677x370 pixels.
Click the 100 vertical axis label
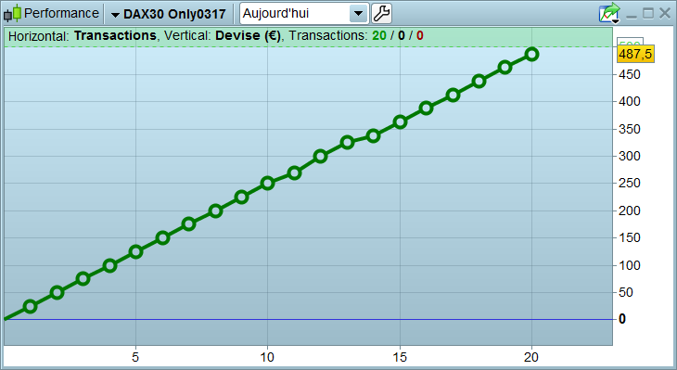click(630, 265)
